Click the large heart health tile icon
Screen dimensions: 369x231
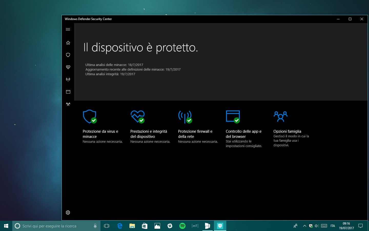138,117
